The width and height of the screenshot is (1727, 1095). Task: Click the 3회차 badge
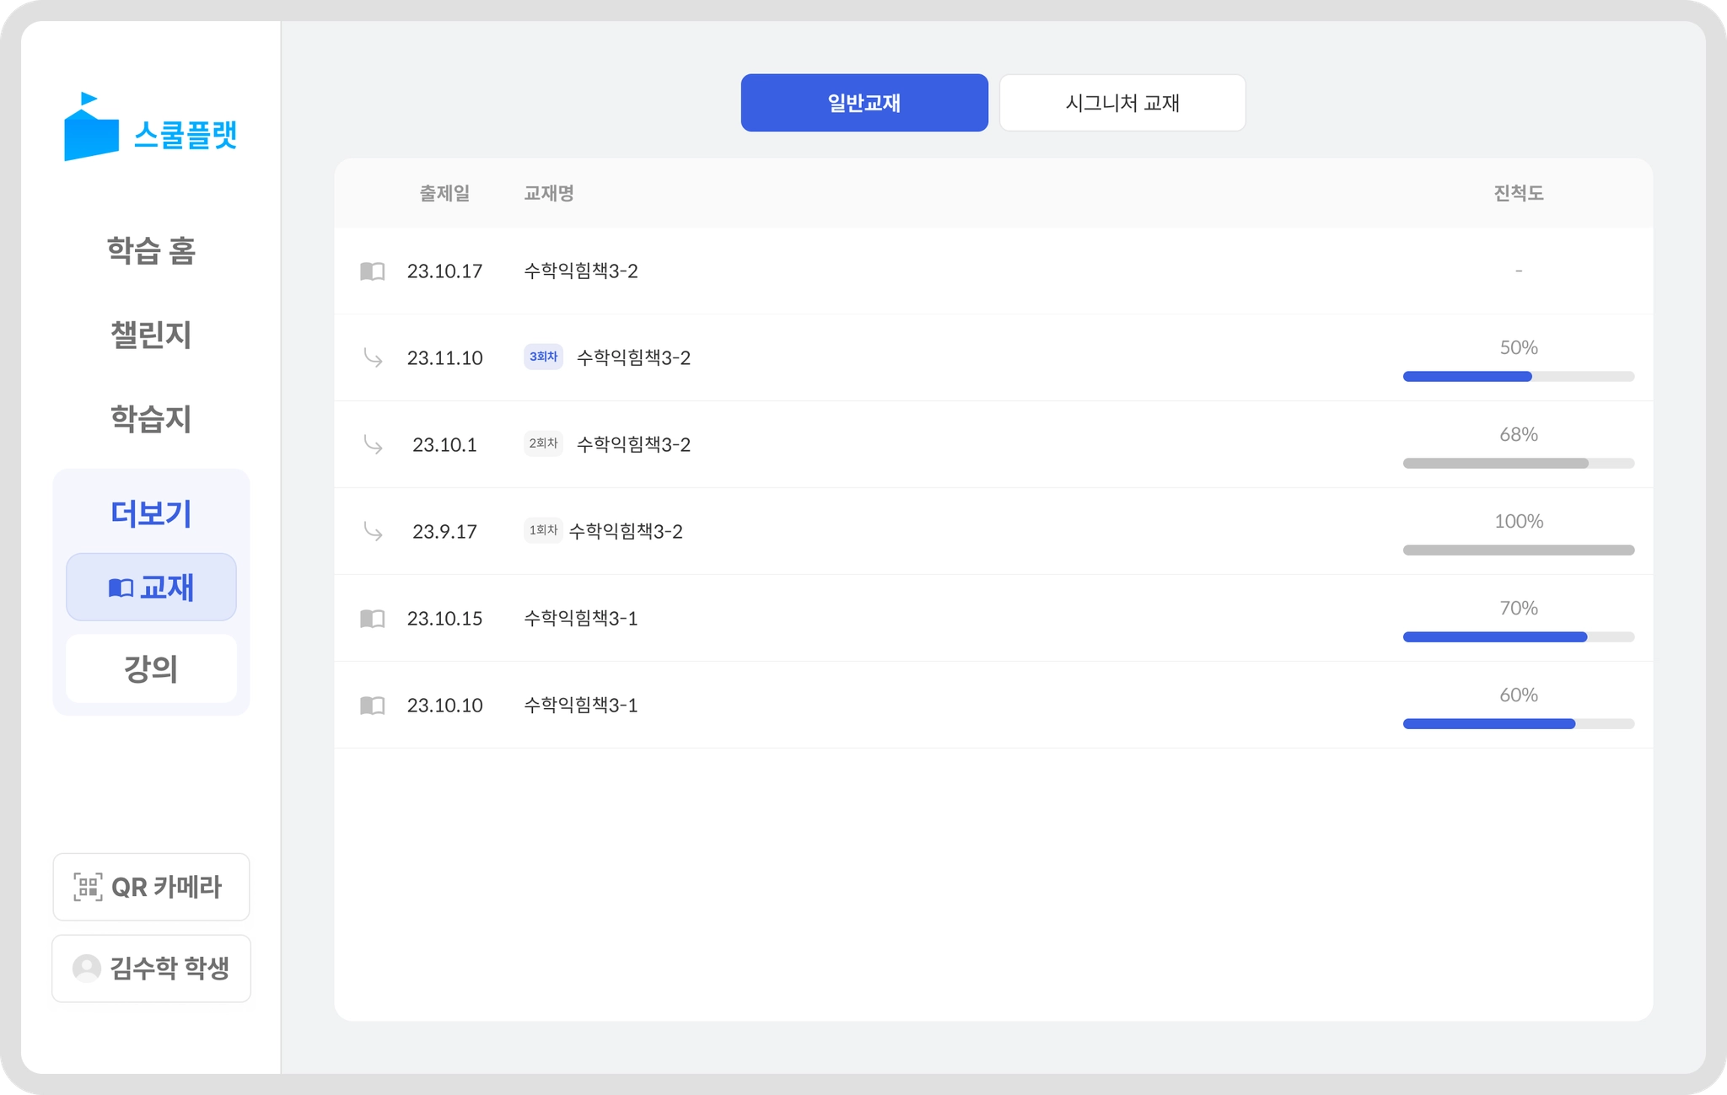coord(543,357)
